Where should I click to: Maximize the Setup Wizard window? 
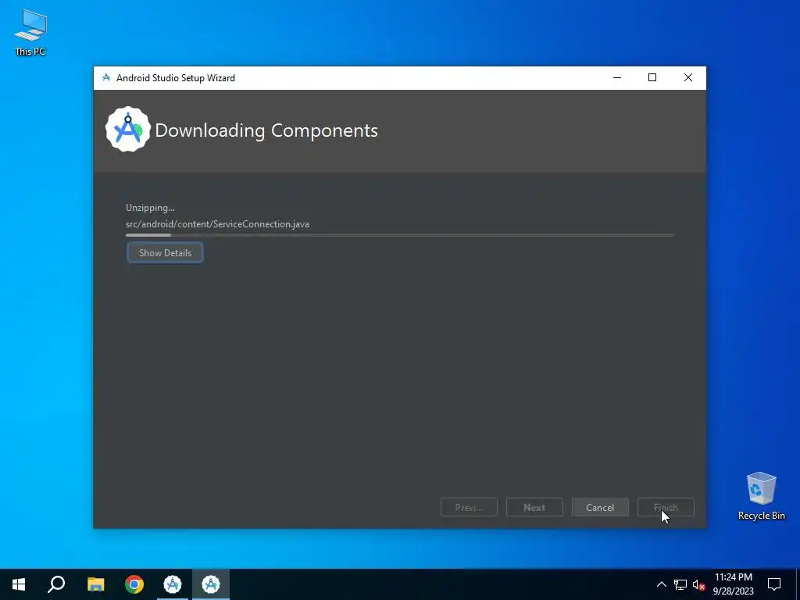point(652,77)
